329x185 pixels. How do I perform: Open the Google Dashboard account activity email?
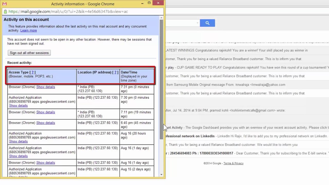[247, 127]
